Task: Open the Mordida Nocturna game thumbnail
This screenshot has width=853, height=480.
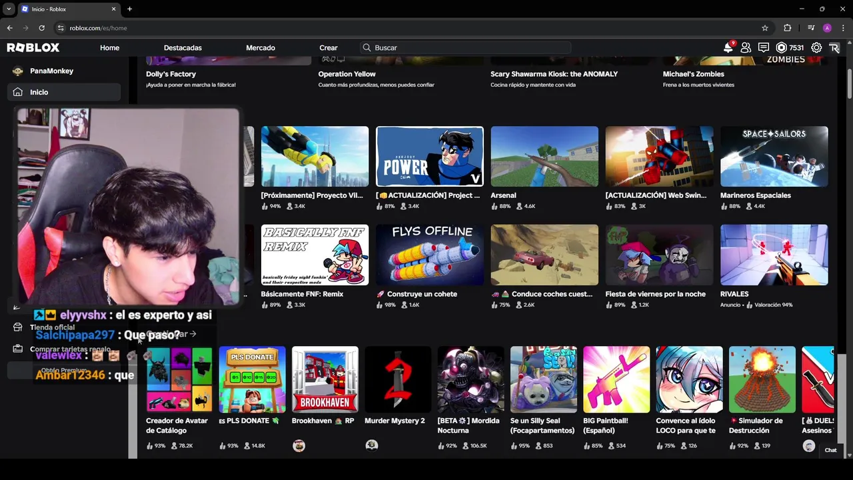Action: point(470,379)
